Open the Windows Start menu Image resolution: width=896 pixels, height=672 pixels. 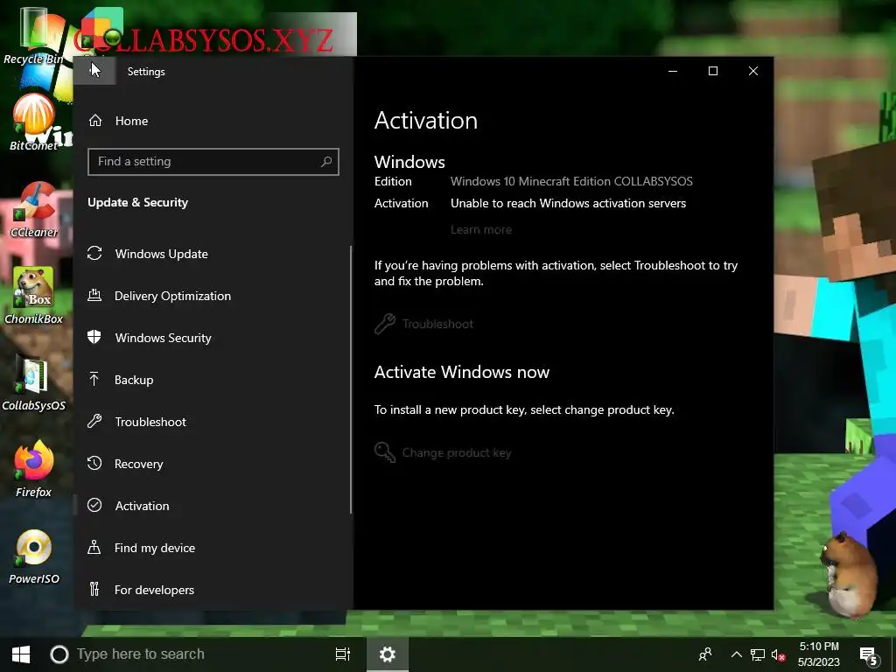tap(21, 654)
